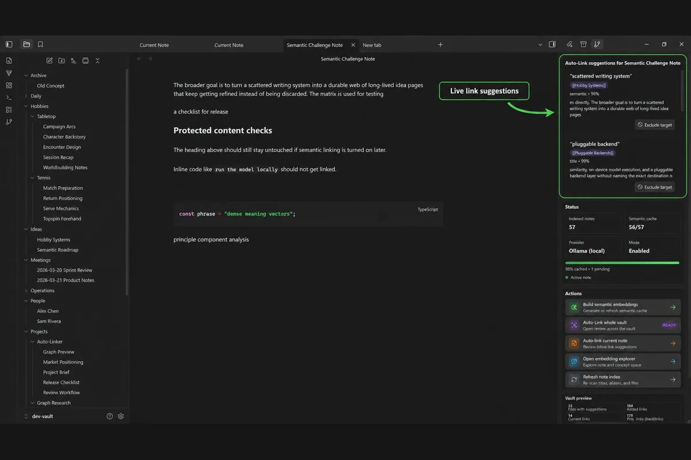Click the [[Hobby Systems]] link tag
Viewport: 691px width, 460px height.
coord(589,85)
